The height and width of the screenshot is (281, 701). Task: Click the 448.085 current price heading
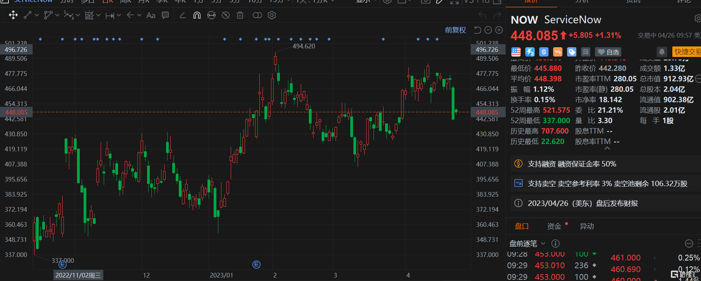point(534,36)
